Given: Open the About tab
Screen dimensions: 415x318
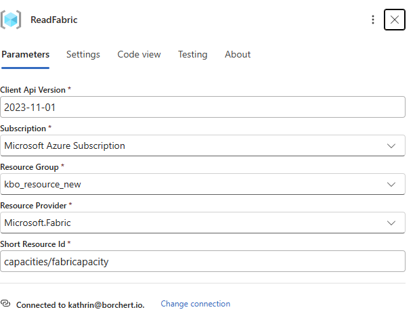Looking at the screenshot, I should (238, 55).
